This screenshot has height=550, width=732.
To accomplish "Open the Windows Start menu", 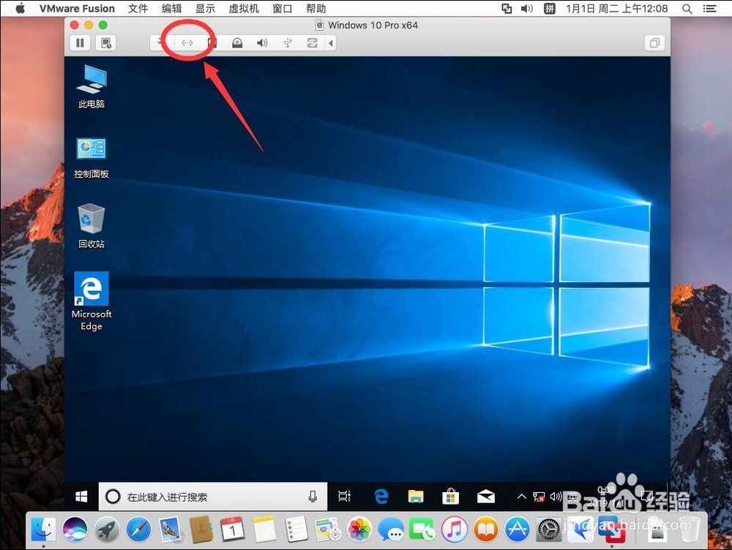I will 82,497.
